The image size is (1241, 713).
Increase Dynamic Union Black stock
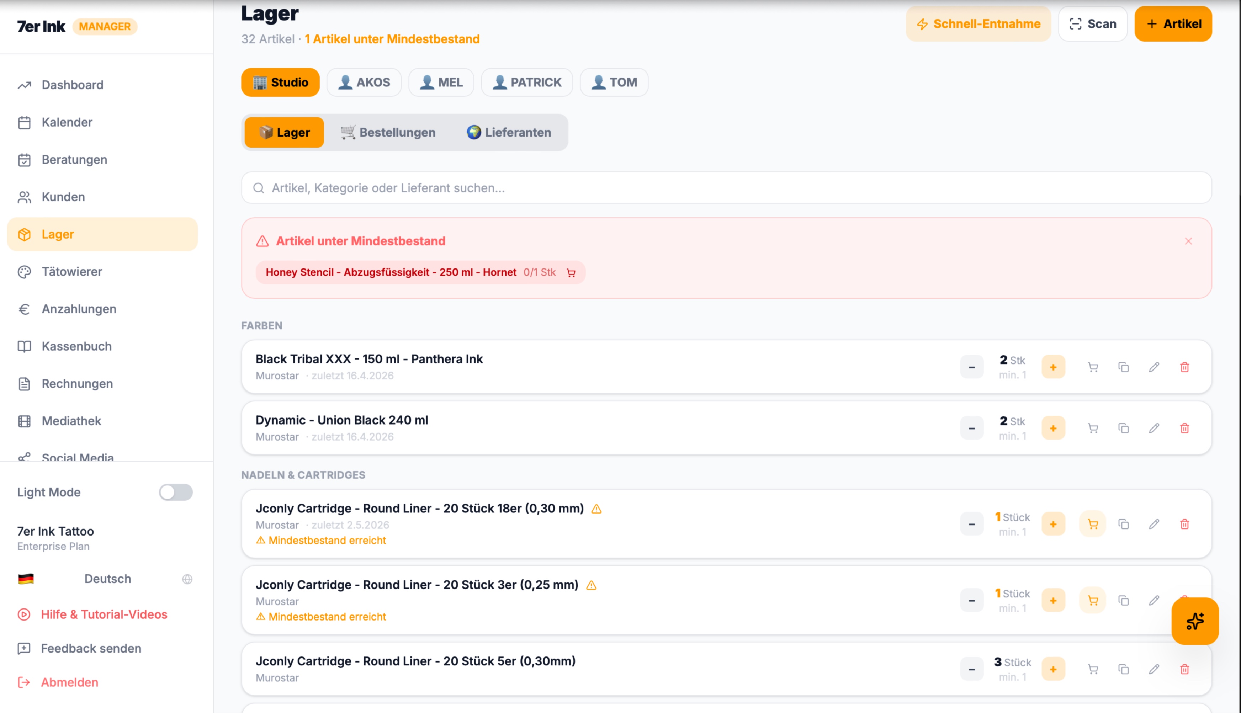tap(1053, 429)
